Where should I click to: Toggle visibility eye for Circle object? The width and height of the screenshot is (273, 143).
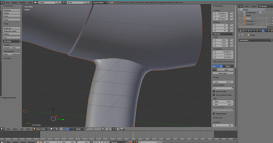click(x=266, y=19)
